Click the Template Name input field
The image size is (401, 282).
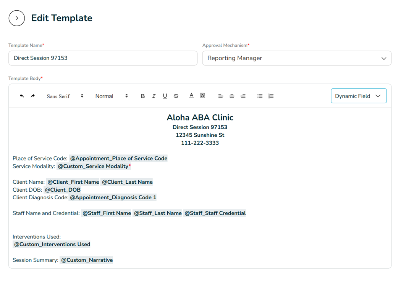click(x=103, y=58)
